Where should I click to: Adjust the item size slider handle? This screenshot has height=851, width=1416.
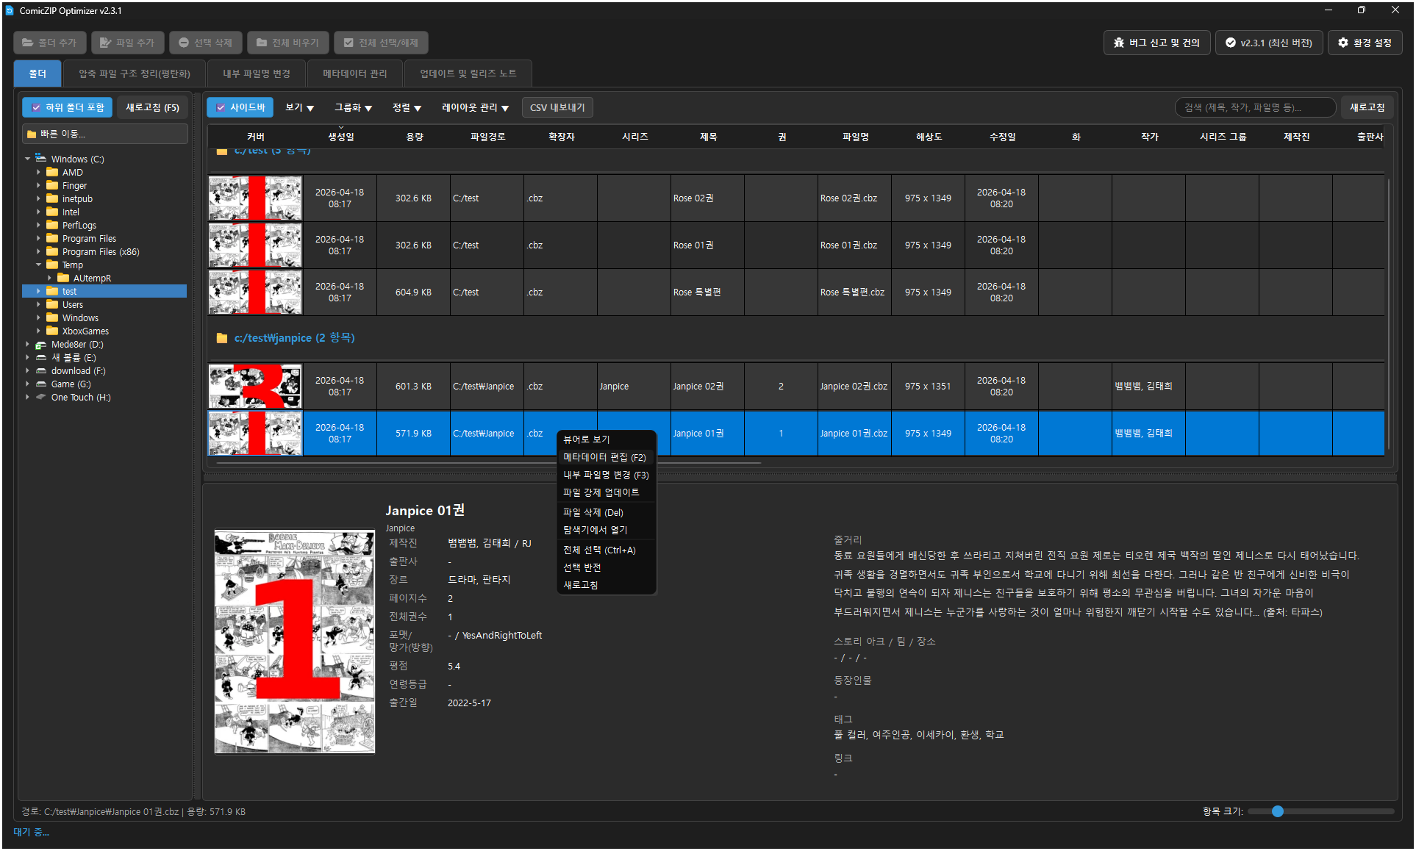point(1278,811)
